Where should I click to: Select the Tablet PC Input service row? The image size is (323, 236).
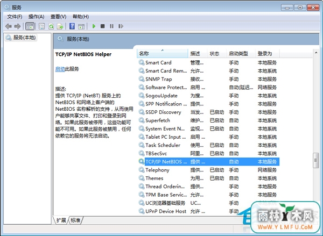(x=208, y=137)
